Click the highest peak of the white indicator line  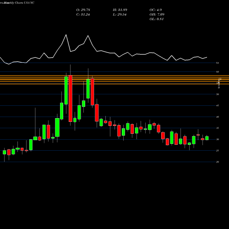click(66, 35)
